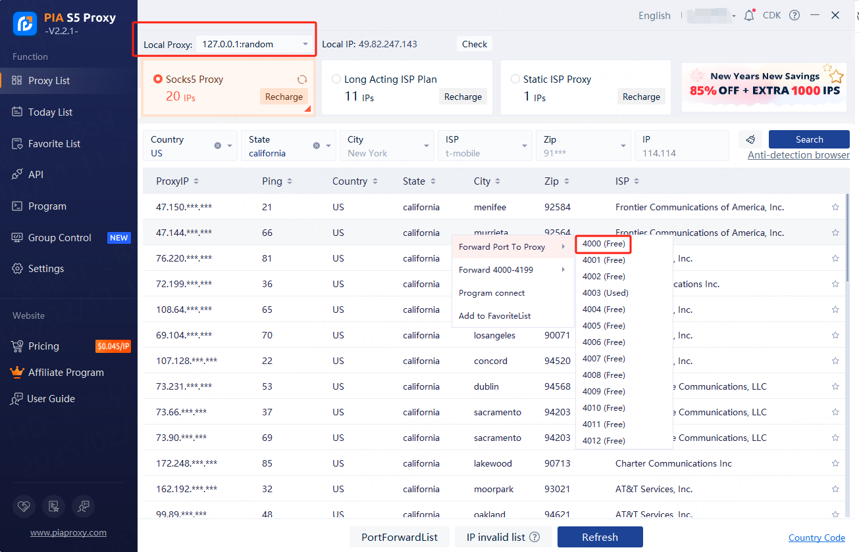Select the Static ISP Proxy option

(515, 80)
